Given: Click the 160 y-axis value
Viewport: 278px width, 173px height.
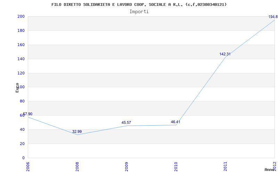Looking at the screenshot, I should (x=21, y=45).
